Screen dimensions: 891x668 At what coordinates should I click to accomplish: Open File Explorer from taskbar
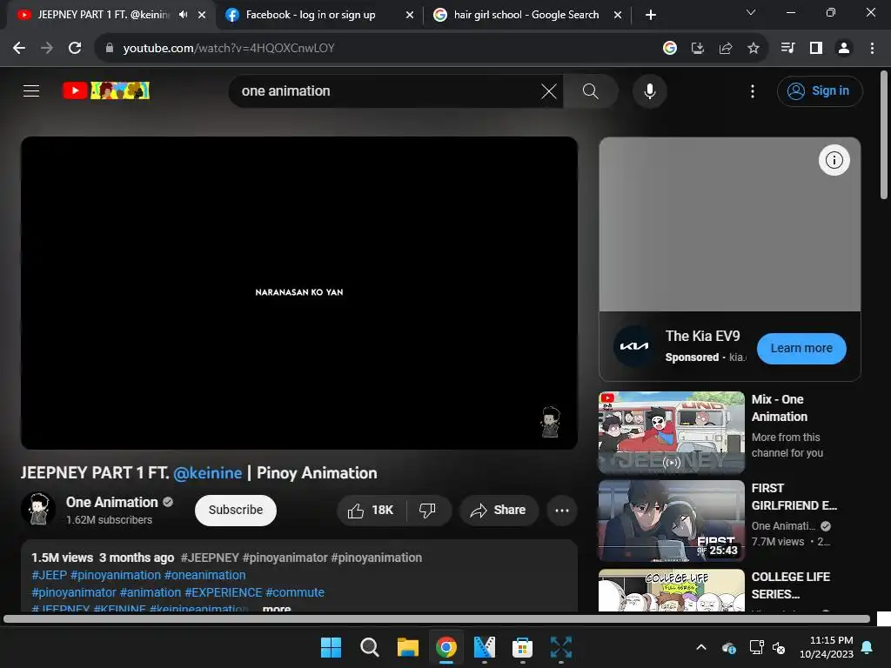tap(407, 647)
